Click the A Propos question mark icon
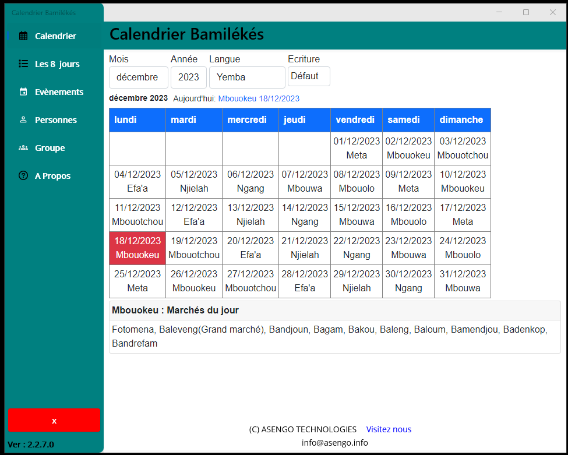The height and width of the screenshot is (455, 568). [x=23, y=176]
